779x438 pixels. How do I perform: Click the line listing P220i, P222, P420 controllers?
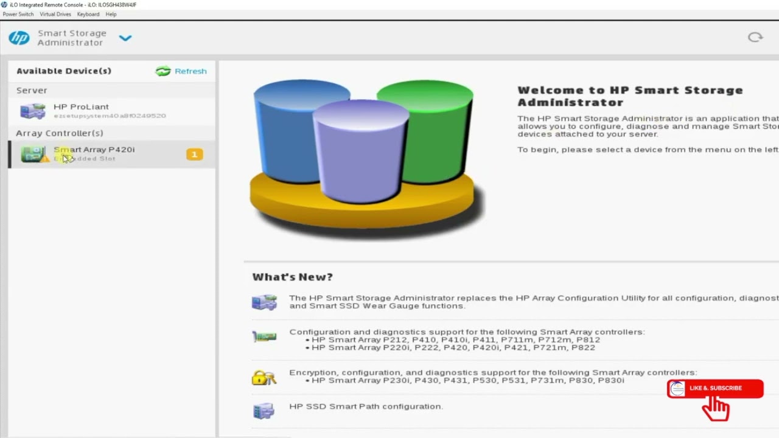pos(453,347)
